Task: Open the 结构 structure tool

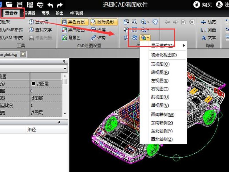Action: (98, 38)
